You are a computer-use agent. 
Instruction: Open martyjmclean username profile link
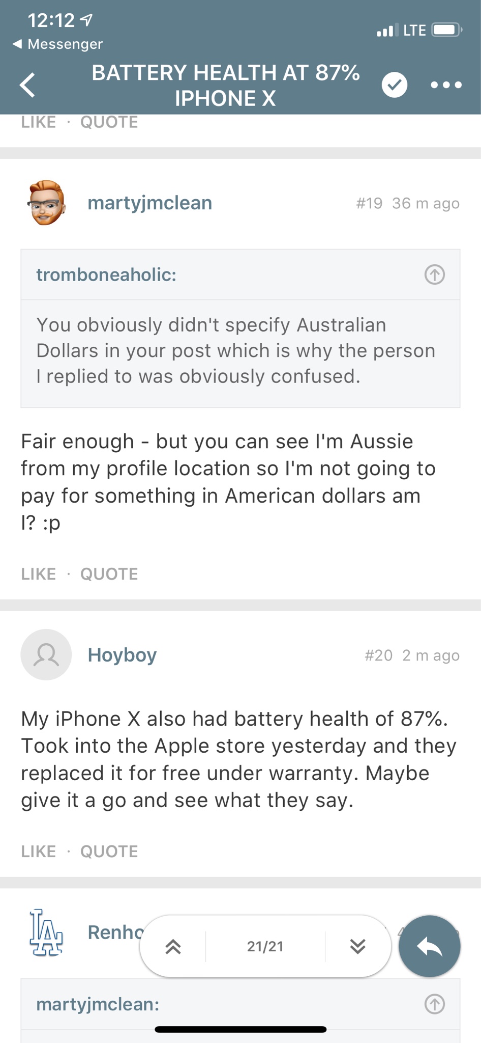[149, 203]
